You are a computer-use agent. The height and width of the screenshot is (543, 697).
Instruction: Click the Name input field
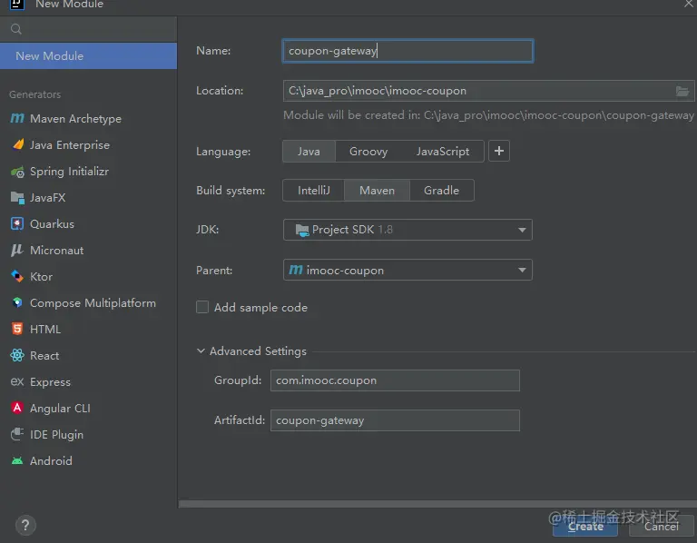pyautogui.click(x=407, y=51)
